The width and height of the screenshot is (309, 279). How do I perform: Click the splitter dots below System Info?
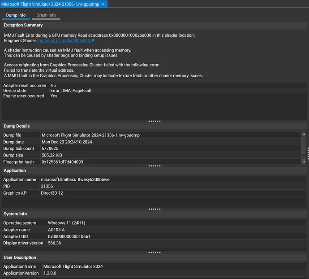[x=154, y=253]
